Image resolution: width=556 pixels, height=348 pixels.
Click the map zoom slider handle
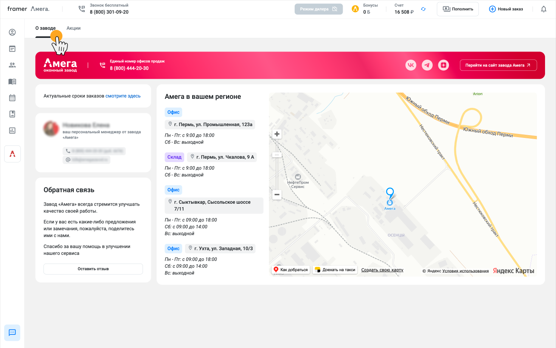point(277,155)
